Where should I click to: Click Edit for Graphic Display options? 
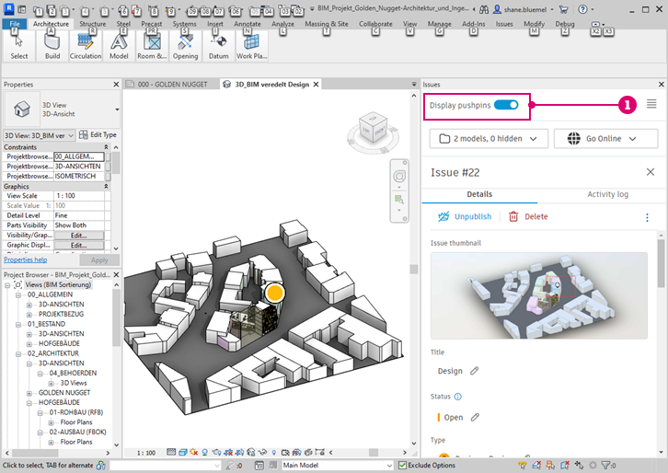click(79, 245)
